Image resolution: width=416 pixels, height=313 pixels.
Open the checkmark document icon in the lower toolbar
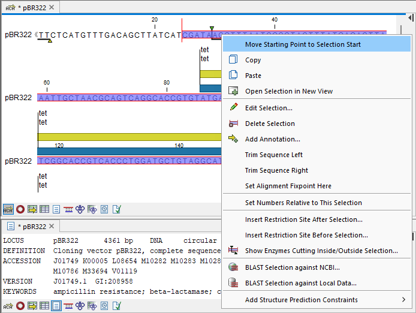tap(116, 306)
